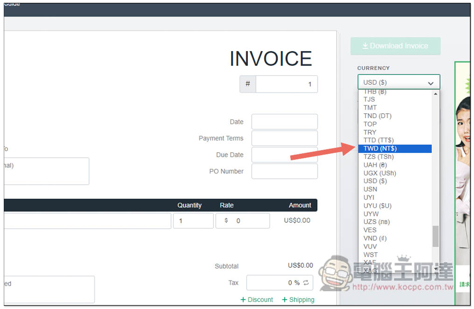Screen dimensions: 474x309
Task: Select VND currency option
Action: [x=394, y=238]
